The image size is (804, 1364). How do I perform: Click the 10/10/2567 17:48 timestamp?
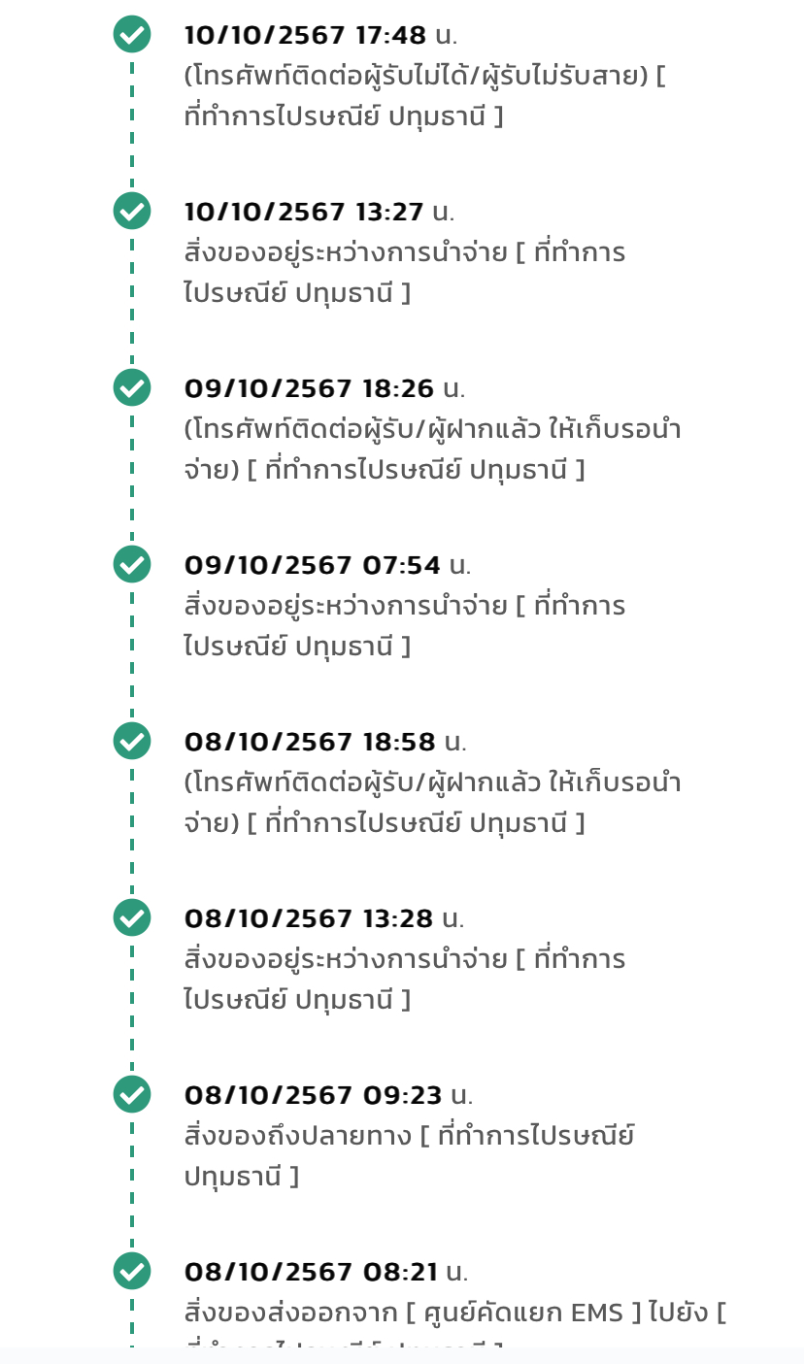point(305,36)
